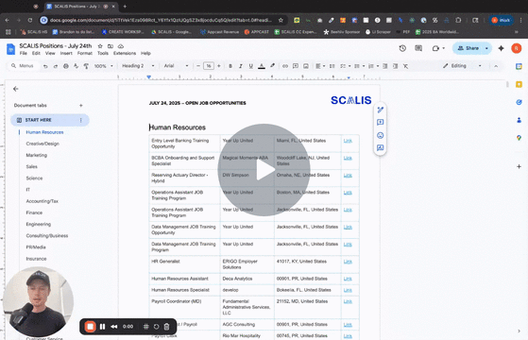Open the checklist dropdown
The image size is (528, 340).
(345, 66)
